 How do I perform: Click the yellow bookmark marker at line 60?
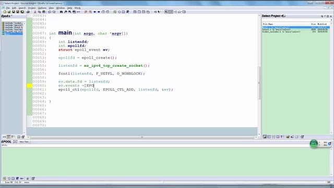coord(30,86)
